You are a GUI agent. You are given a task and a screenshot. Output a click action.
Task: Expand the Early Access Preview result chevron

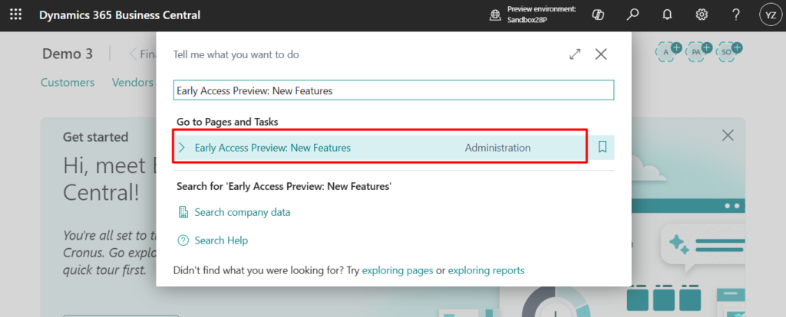182,147
